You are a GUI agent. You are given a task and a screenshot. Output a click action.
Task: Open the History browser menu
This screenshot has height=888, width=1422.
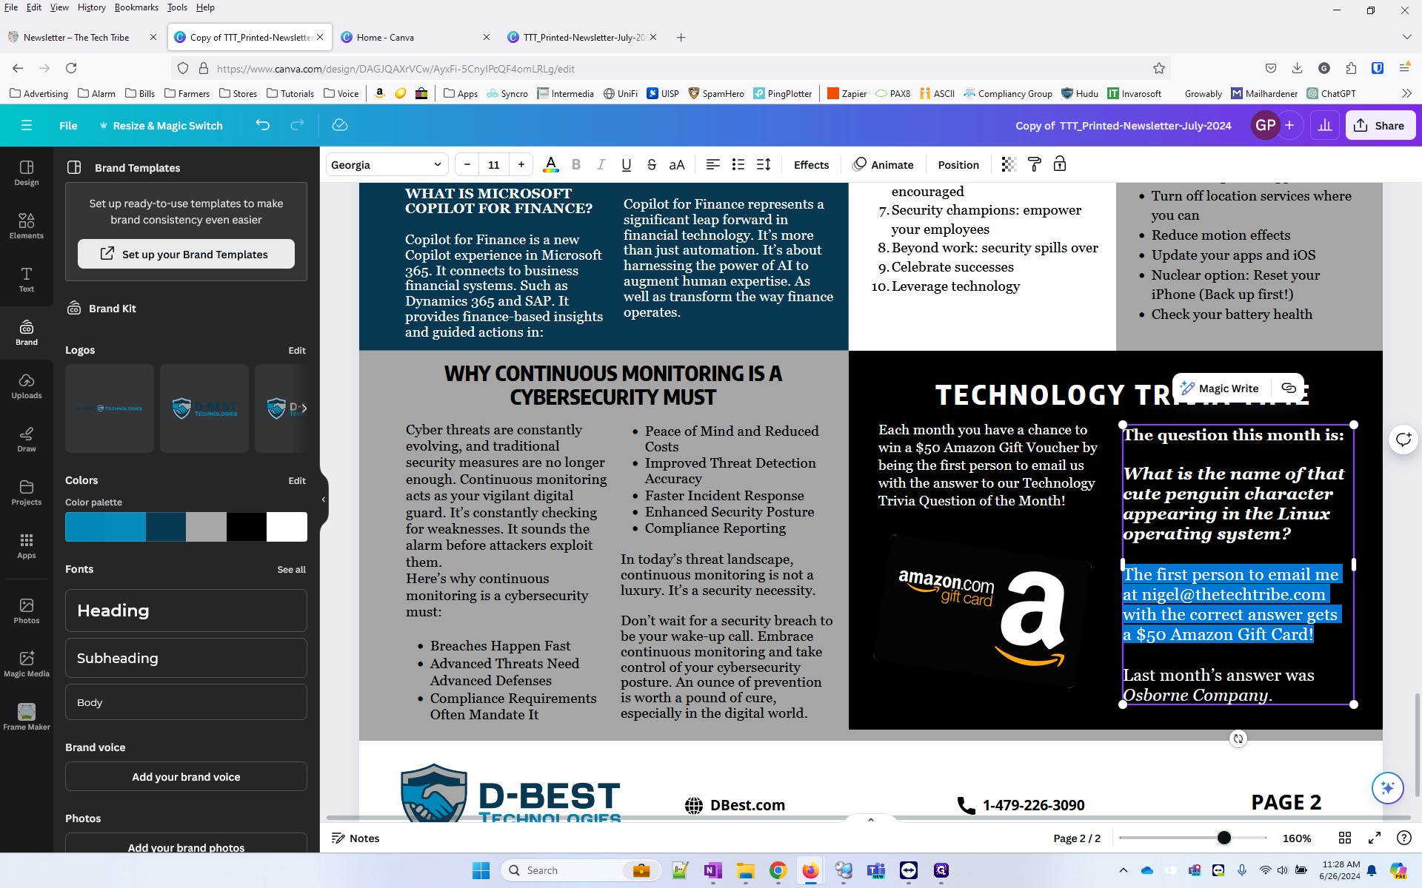coord(91,7)
